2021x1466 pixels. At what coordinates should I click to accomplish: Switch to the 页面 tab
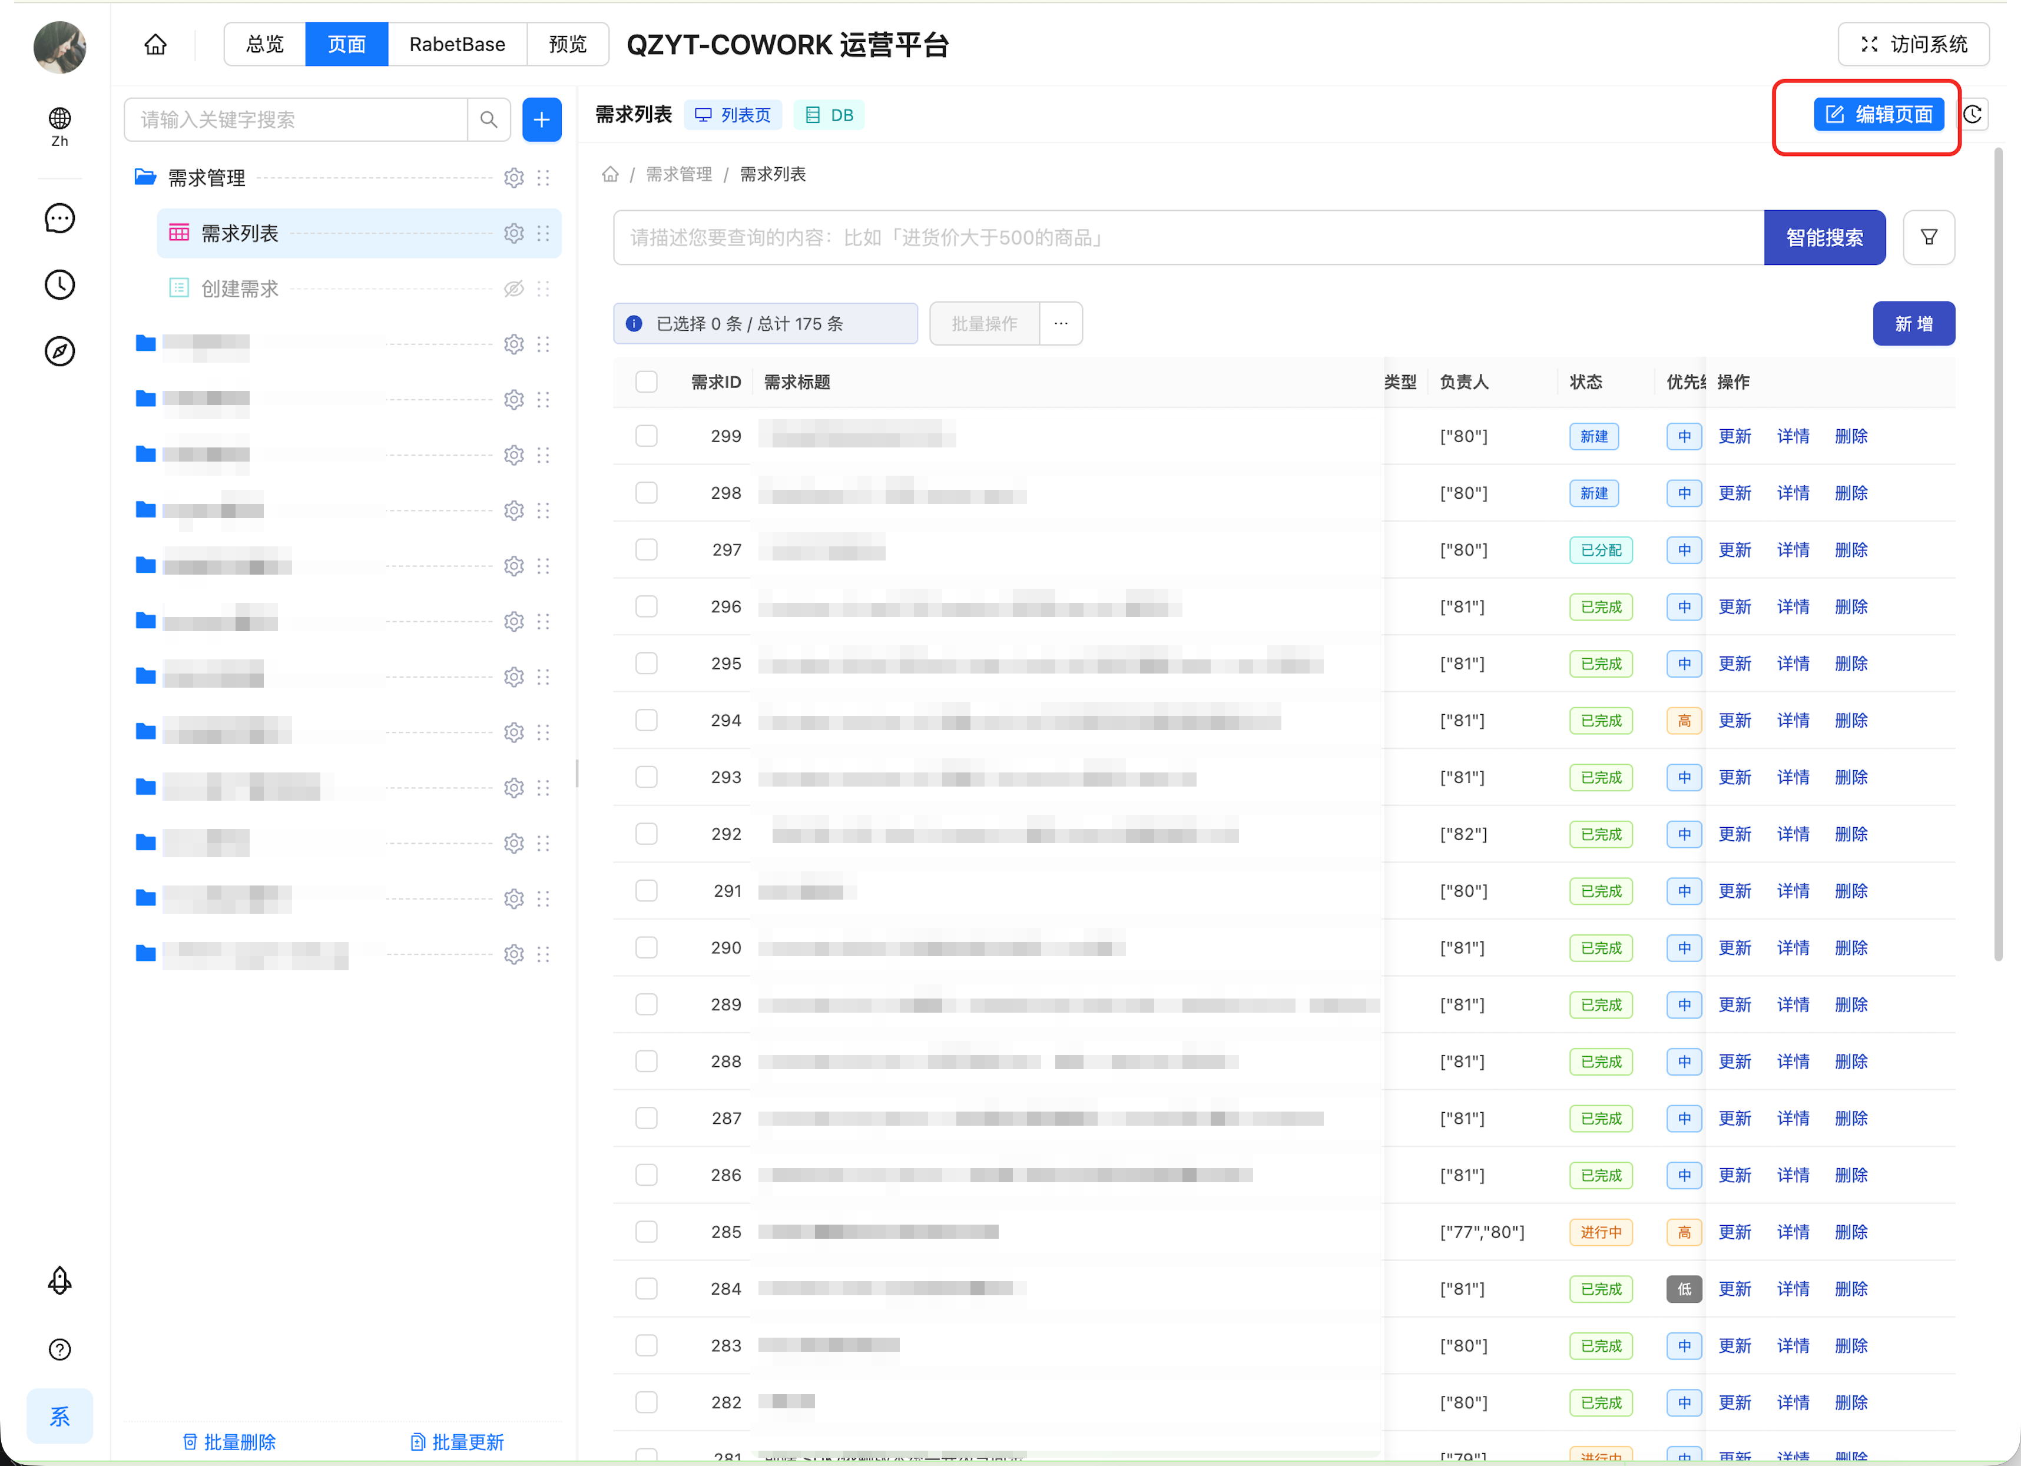pyautogui.click(x=347, y=45)
